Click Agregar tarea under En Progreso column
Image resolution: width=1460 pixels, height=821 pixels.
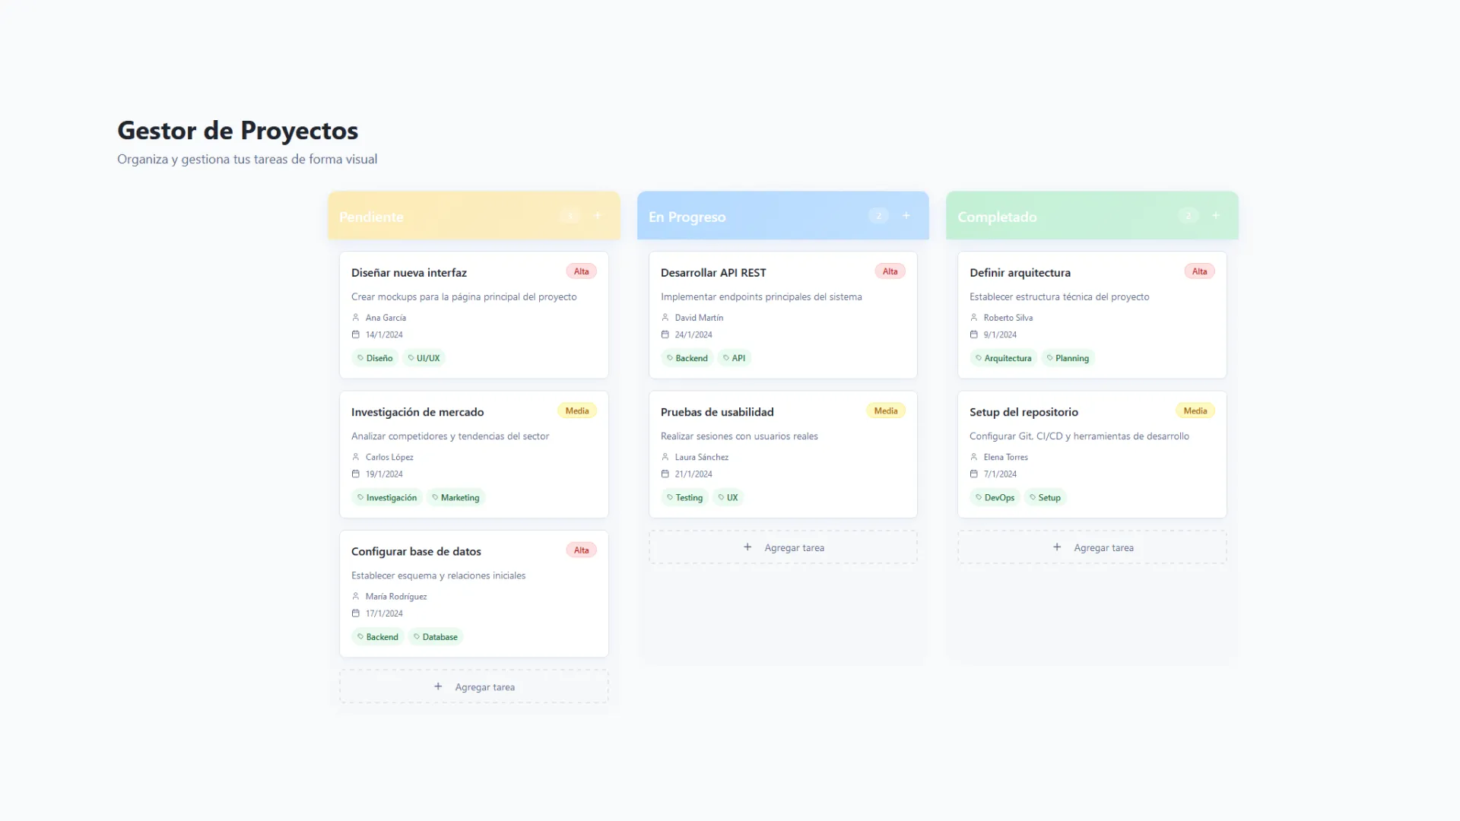[782, 547]
